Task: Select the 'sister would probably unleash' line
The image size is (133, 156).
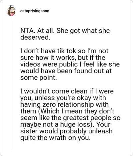Action: 66,131
